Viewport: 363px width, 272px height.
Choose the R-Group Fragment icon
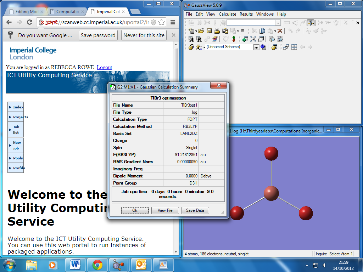coord(207,22)
